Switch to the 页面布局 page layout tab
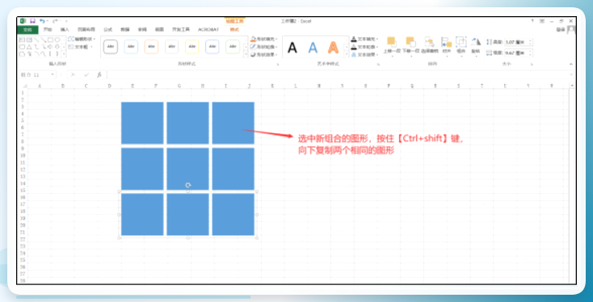The width and height of the screenshot is (593, 302). click(86, 30)
